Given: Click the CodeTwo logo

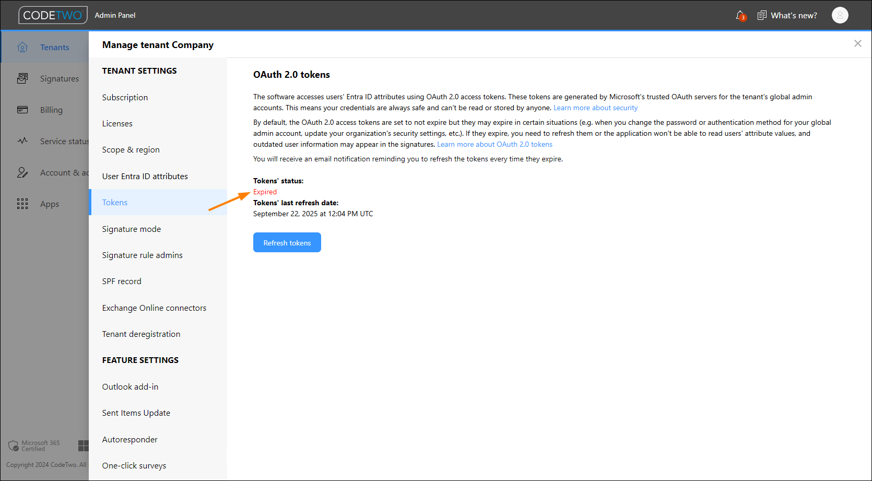Looking at the screenshot, I should (x=53, y=15).
